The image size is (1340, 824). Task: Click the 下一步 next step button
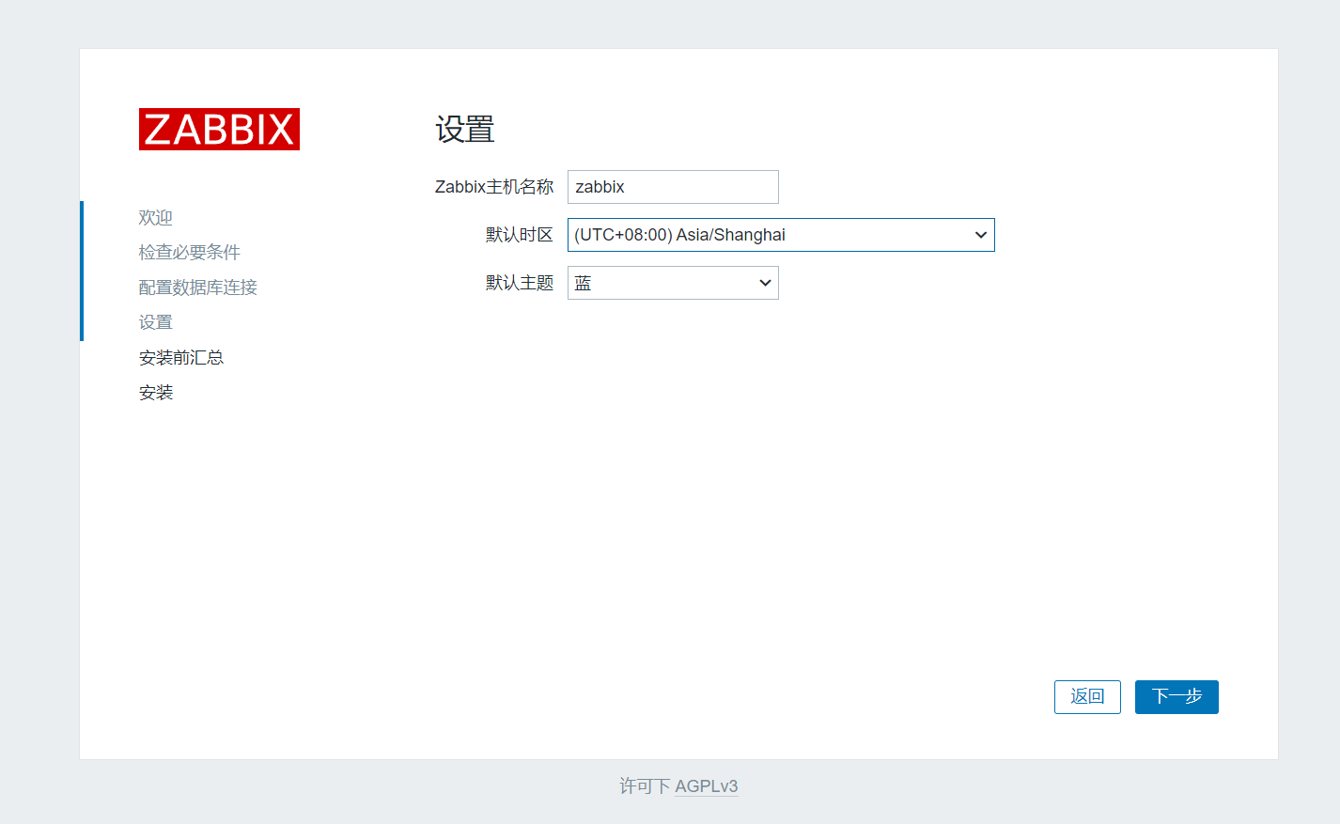click(1176, 697)
